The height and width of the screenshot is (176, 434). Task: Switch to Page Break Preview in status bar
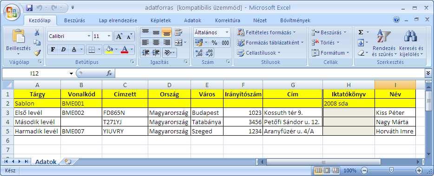click(x=335, y=170)
